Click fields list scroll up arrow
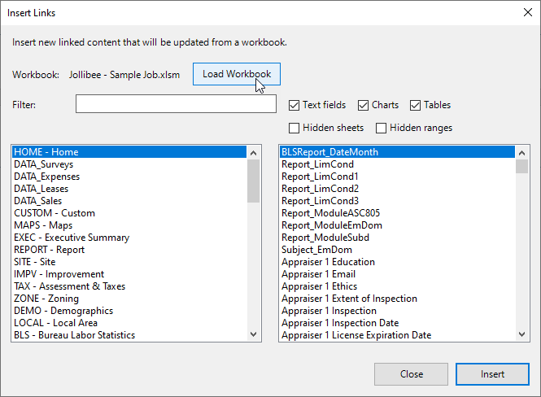The image size is (541, 397). click(x=522, y=153)
